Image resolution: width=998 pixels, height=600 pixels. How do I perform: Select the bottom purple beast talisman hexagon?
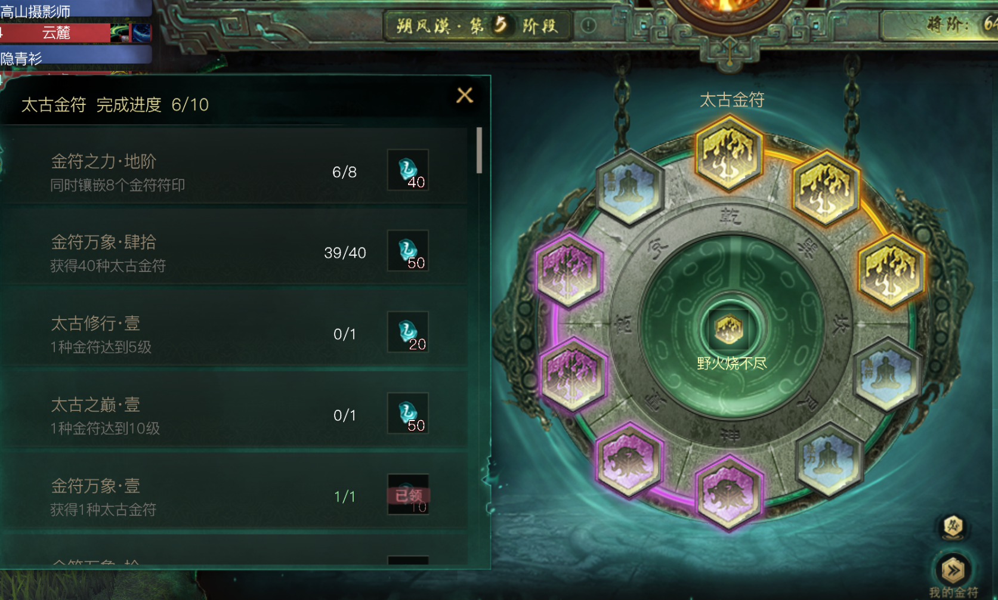729,493
